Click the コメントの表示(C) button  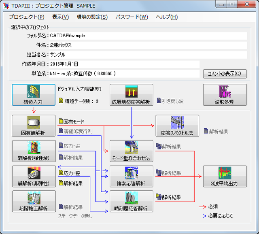point(225,74)
